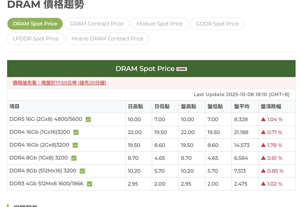Switch to Module Spot Price tab

(x=159, y=24)
